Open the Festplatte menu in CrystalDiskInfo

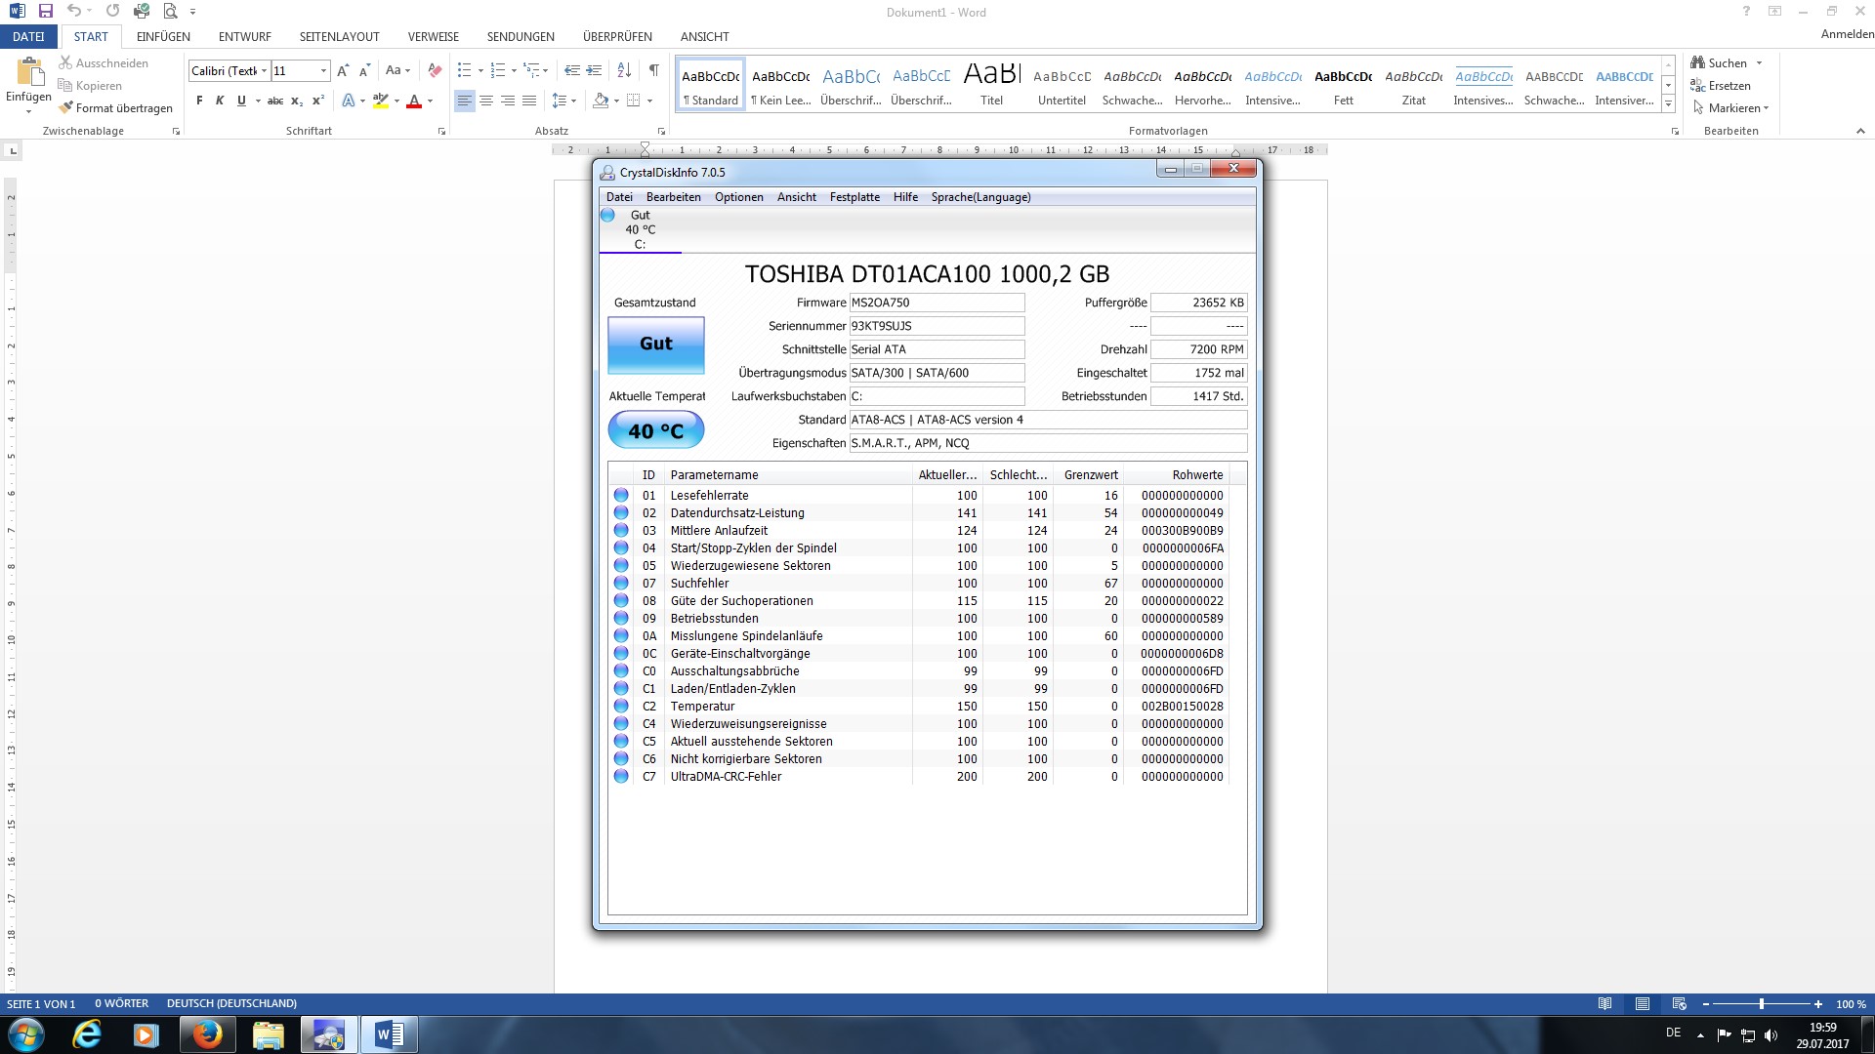854,197
